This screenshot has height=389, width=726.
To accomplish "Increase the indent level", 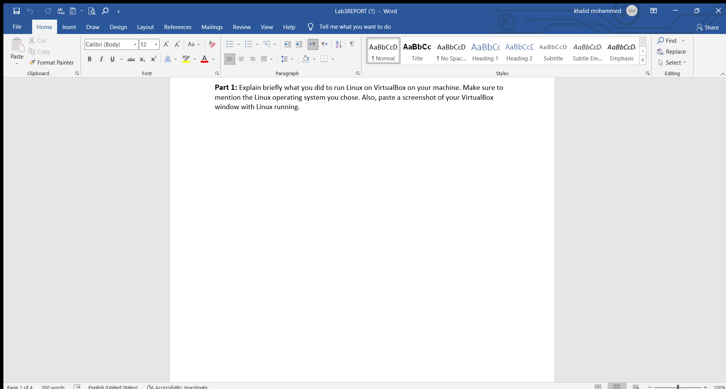I will [299, 44].
